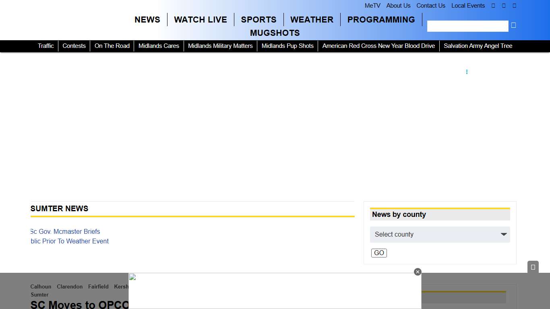Open the ad options three-dot icon
550x309 pixels.
click(467, 72)
